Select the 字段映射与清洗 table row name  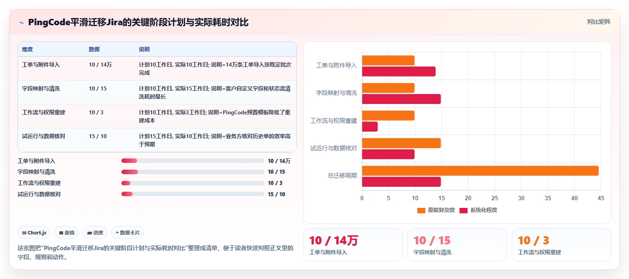point(41,89)
